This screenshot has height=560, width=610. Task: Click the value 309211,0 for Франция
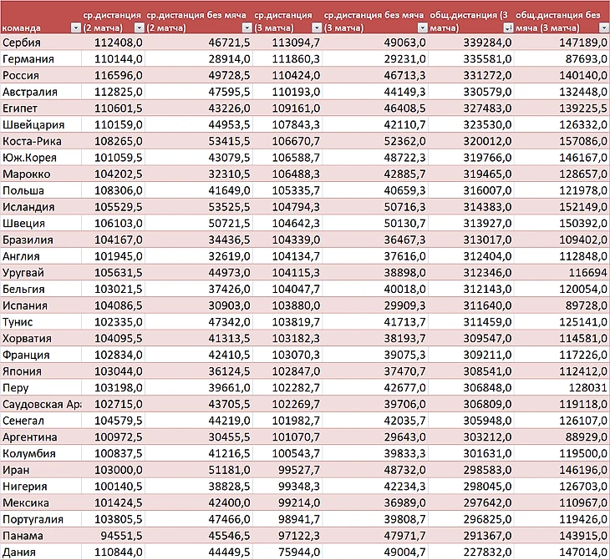487,355
